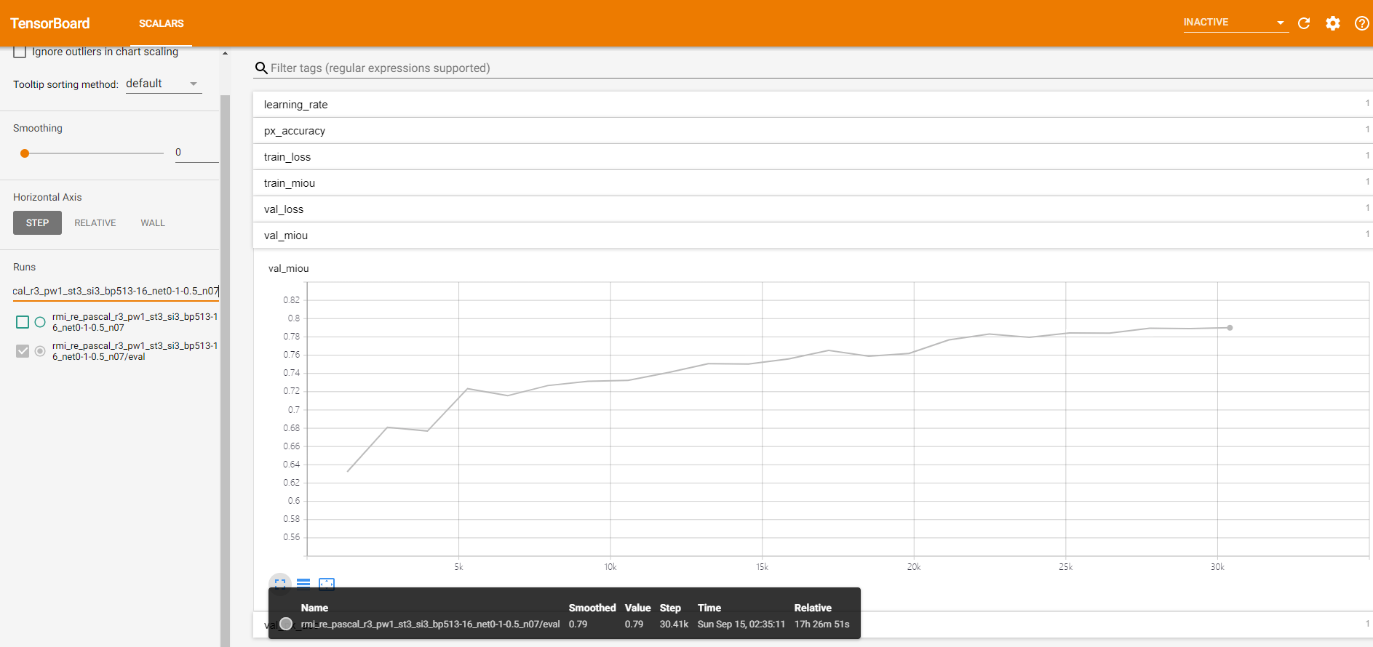Expand the learning_rate section

point(812,105)
